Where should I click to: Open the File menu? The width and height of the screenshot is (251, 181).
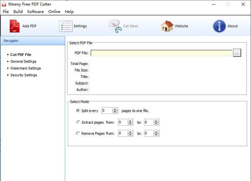click(x=5, y=12)
